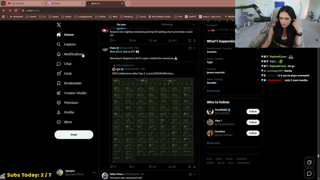
Task: Follow Caroline
Action: 253,133
